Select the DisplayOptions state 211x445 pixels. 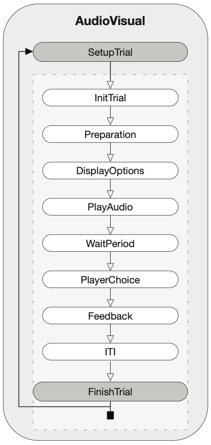coord(110,170)
